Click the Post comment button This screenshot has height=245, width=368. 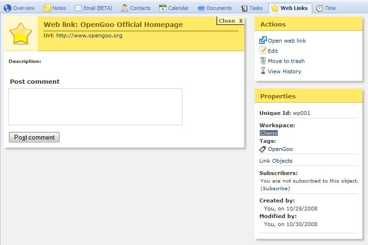[34, 137]
